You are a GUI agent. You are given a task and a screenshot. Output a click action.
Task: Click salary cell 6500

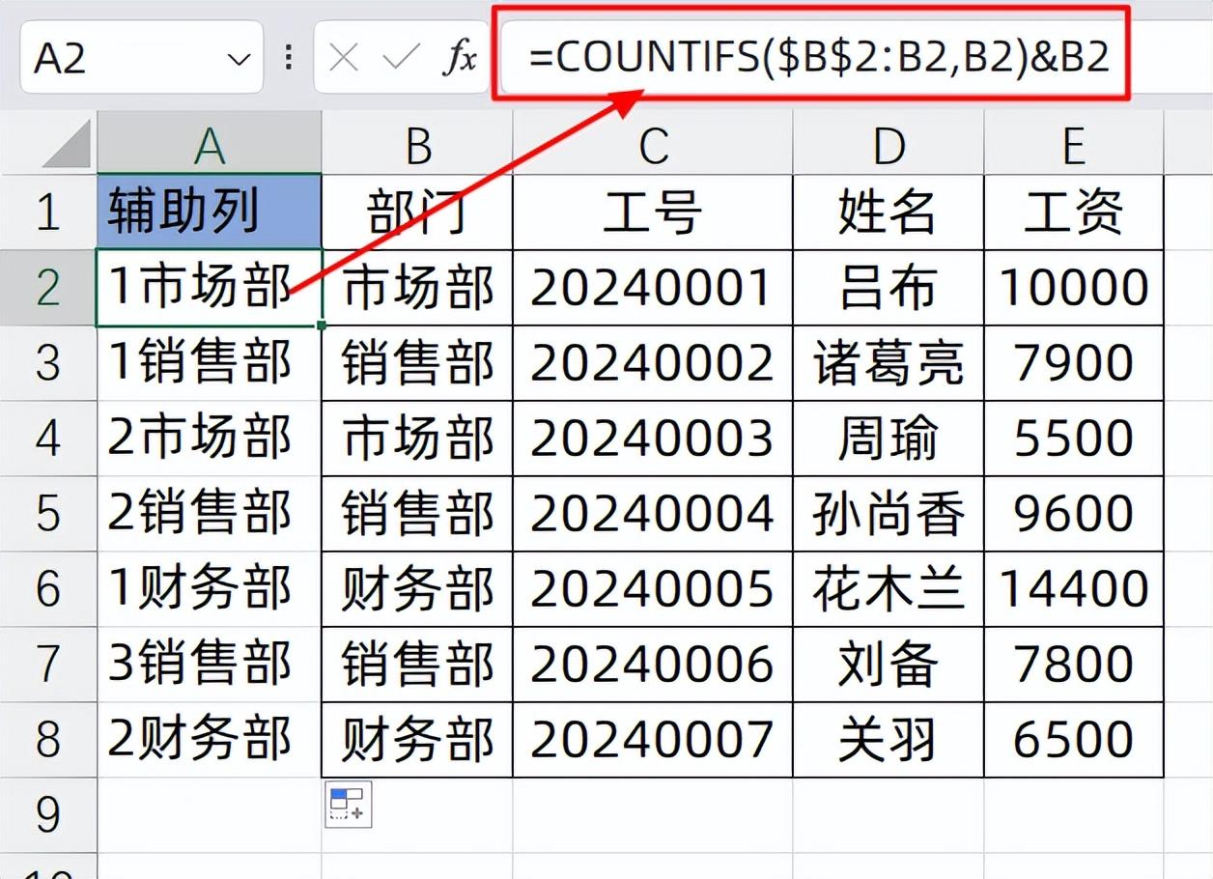[1073, 739]
